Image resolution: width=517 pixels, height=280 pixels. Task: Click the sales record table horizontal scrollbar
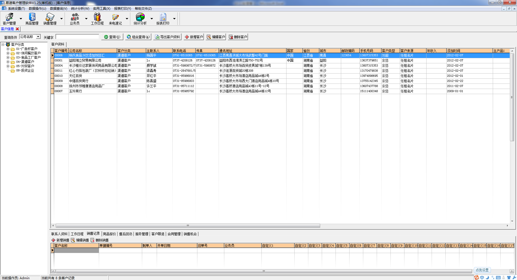(264, 271)
